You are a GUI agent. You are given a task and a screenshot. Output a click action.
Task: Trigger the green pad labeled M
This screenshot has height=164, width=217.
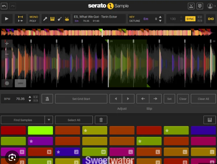(x=95, y=152)
